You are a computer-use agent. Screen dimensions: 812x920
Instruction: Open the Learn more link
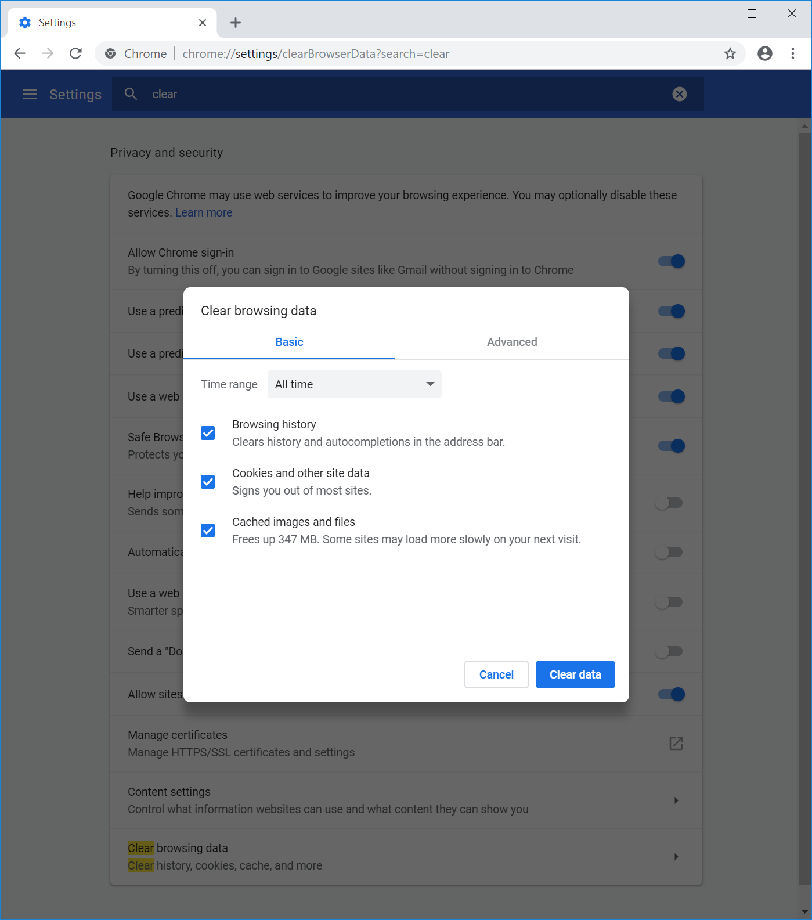[204, 212]
